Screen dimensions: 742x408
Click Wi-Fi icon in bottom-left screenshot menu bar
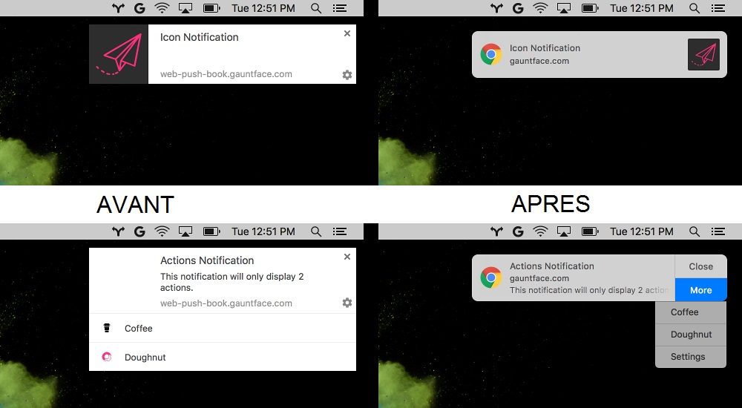point(162,231)
